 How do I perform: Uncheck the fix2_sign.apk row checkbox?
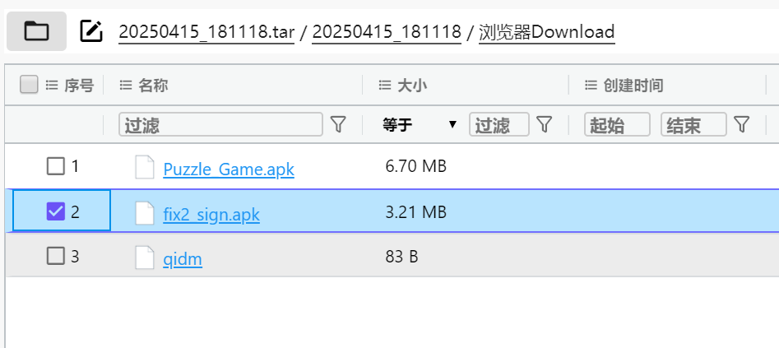coord(56,211)
